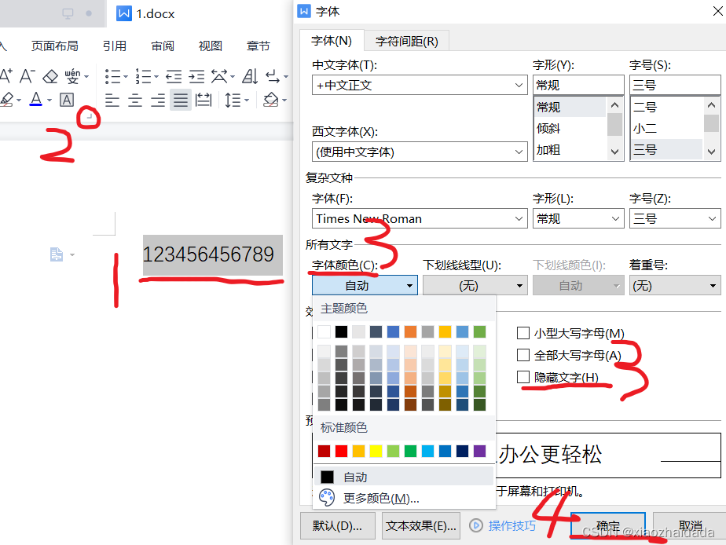The height and width of the screenshot is (545, 726).
Task: Click the increase indent icon
Action: click(196, 76)
